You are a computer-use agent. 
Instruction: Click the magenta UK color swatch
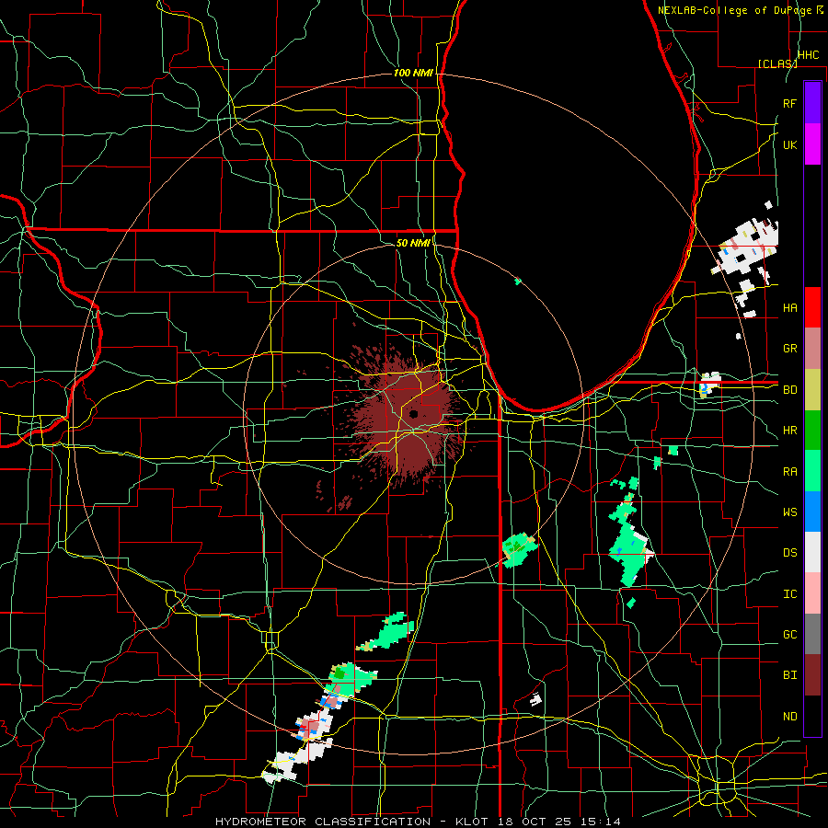click(812, 144)
